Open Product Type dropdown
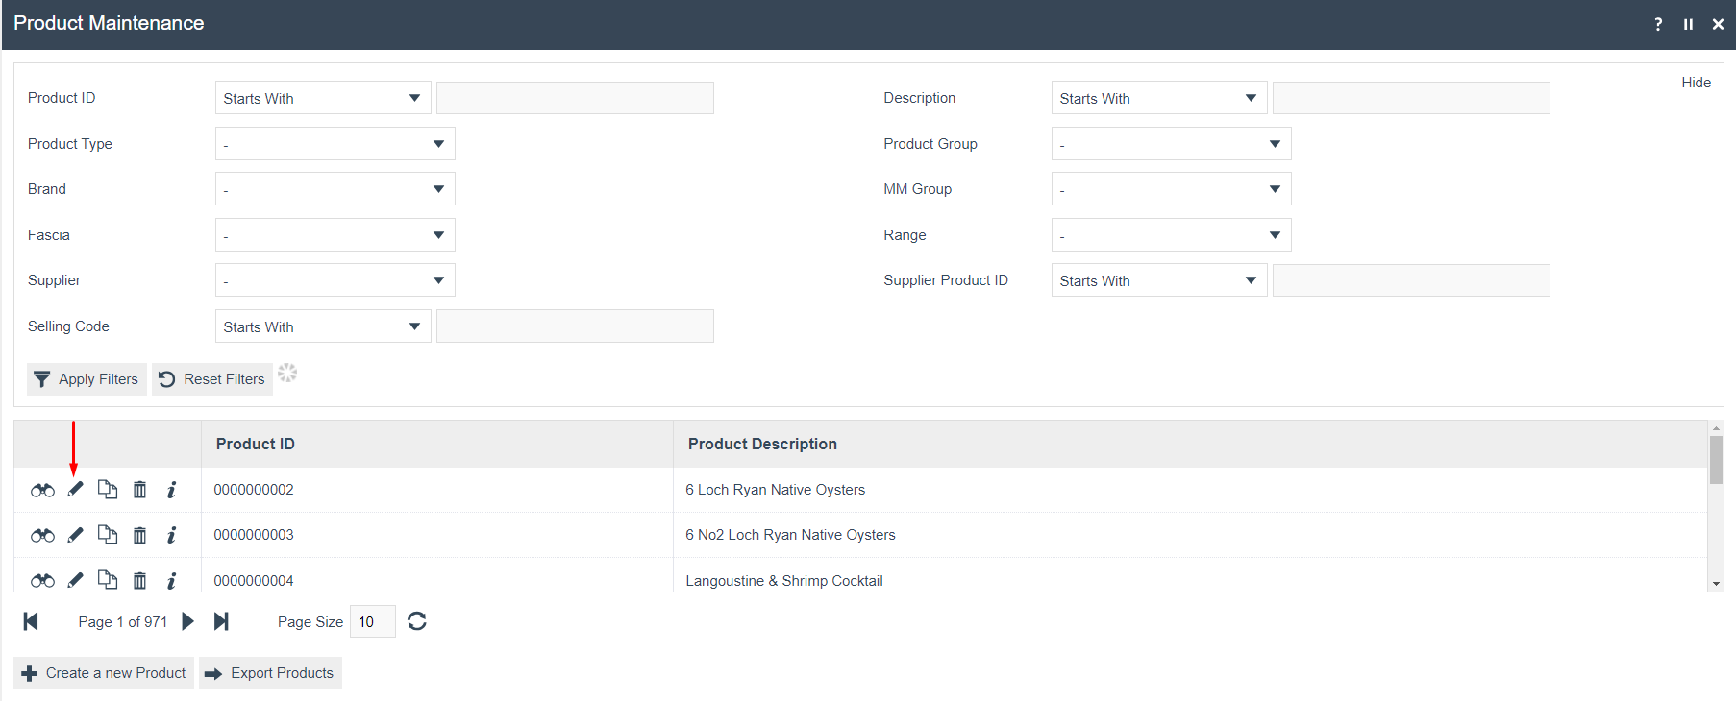Image resolution: width=1736 pixels, height=701 pixels. pyautogui.click(x=335, y=144)
